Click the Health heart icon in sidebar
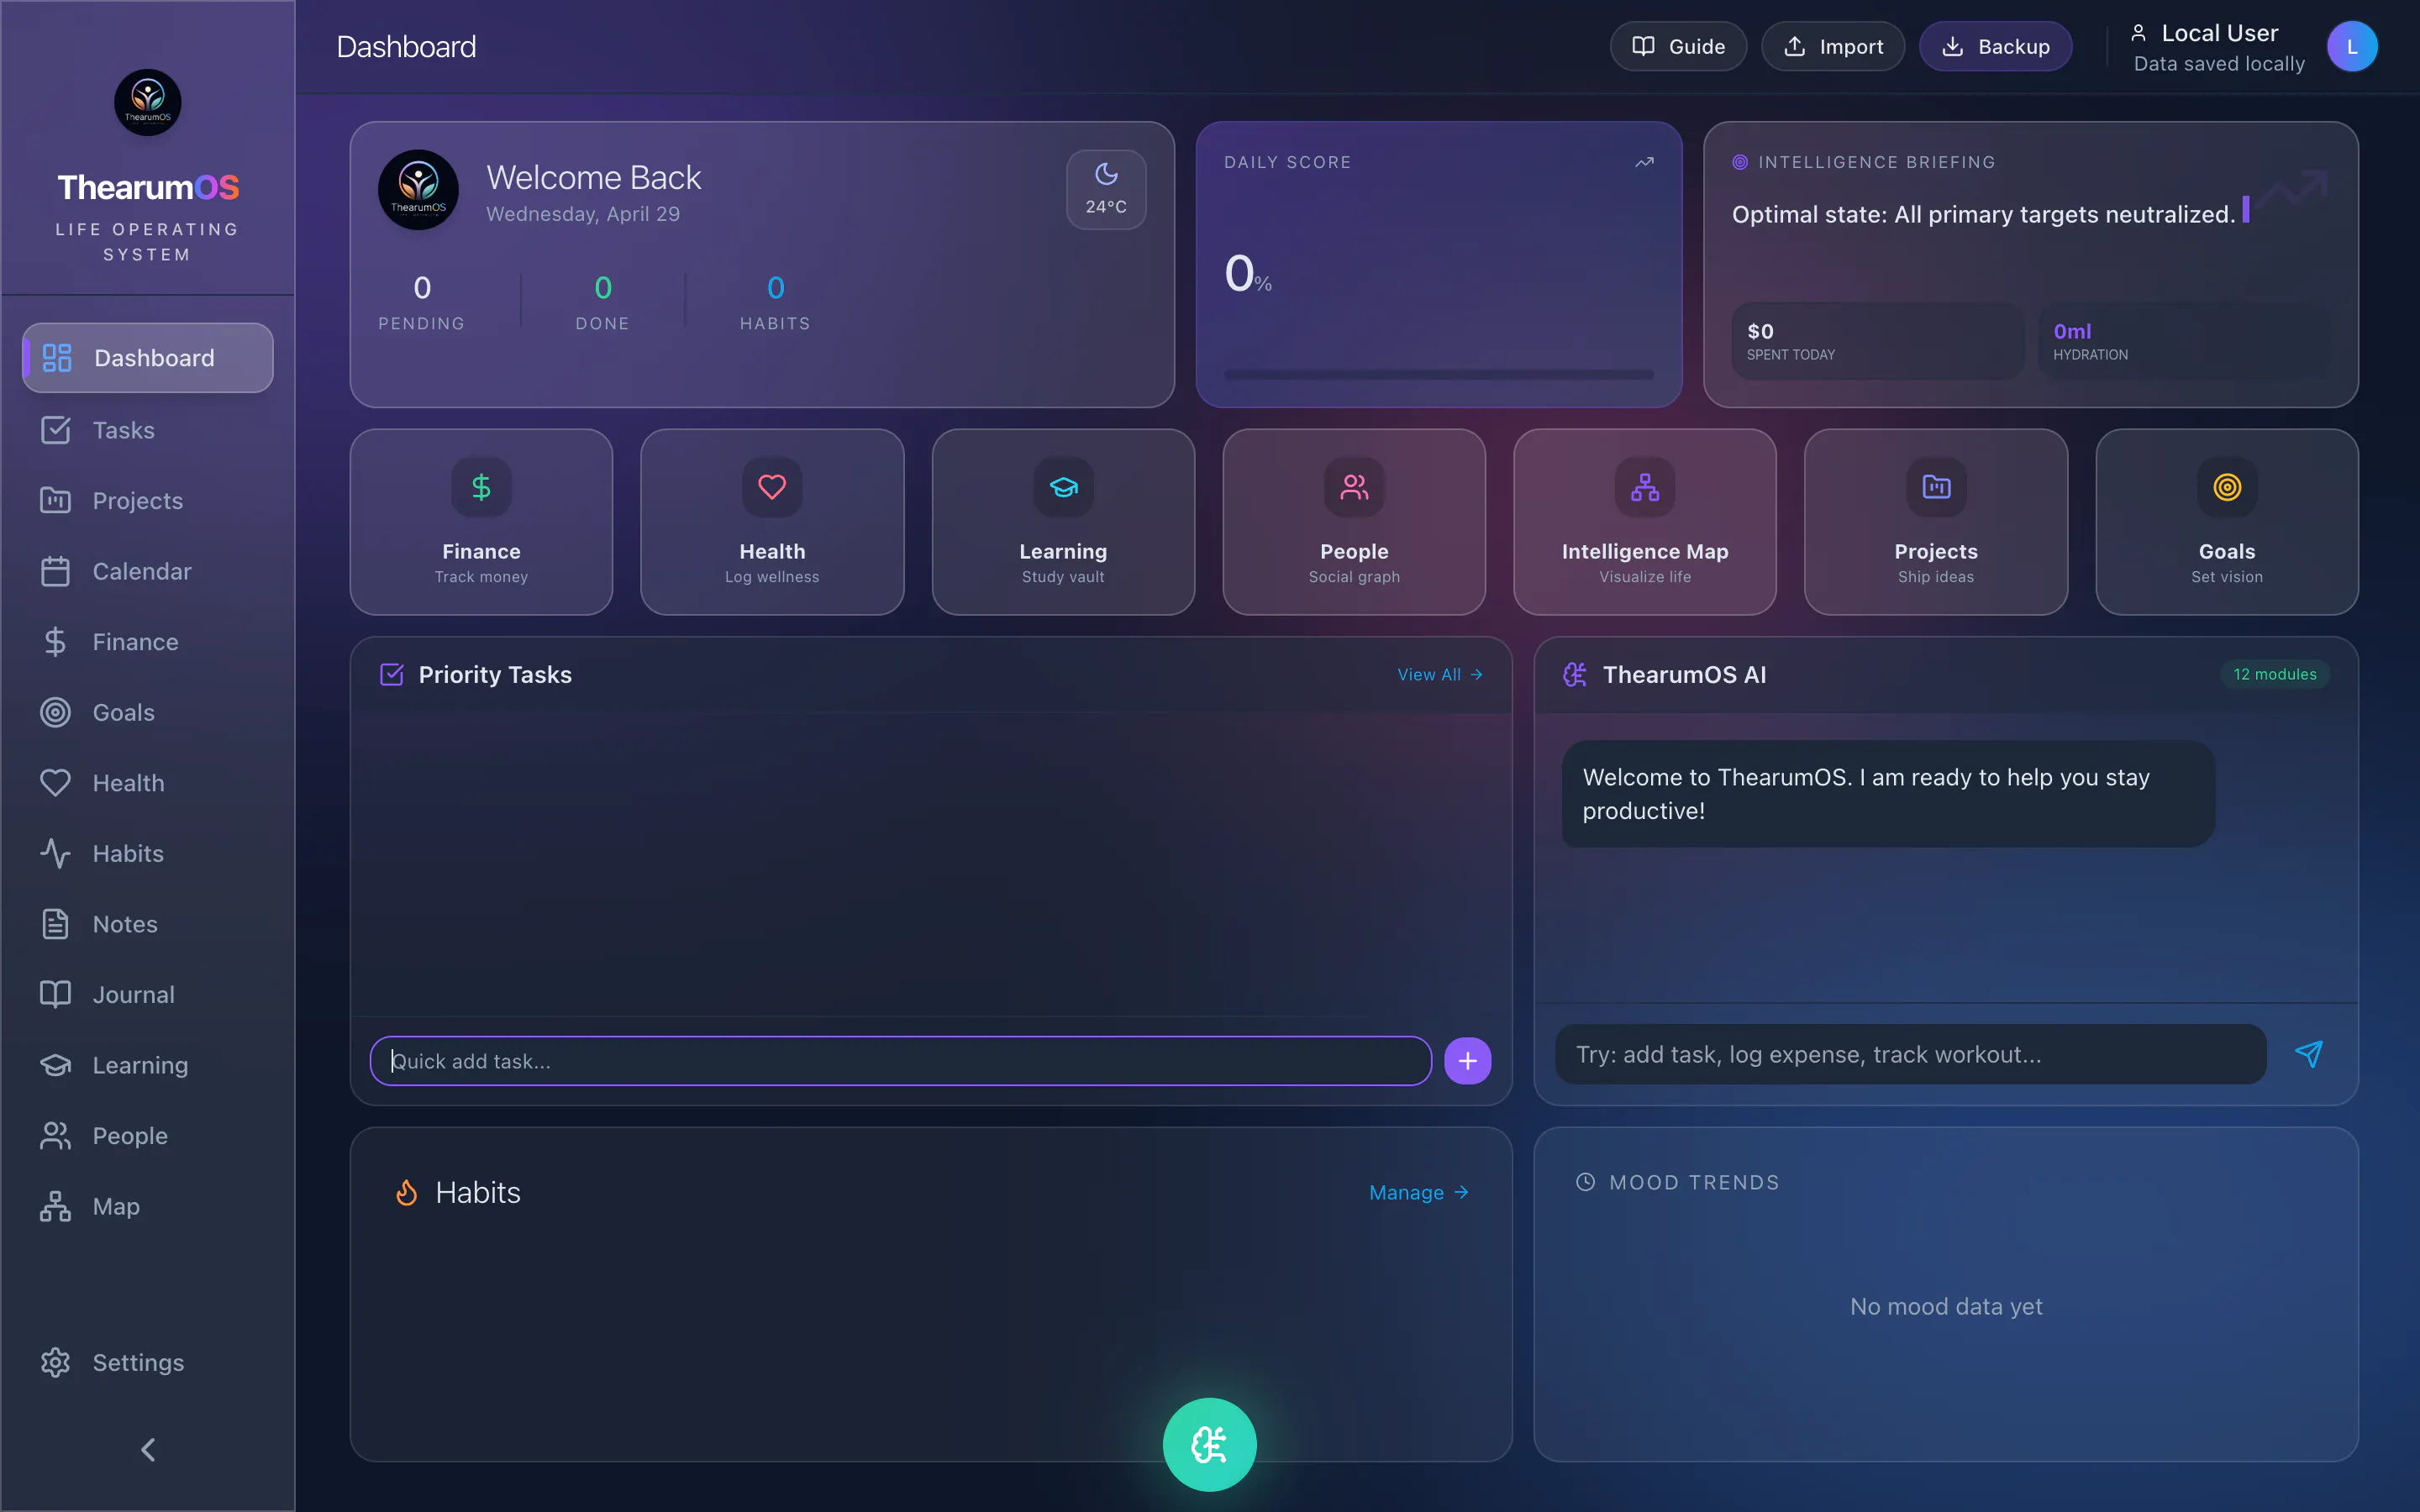2420x1512 pixels. coord(55,783)
